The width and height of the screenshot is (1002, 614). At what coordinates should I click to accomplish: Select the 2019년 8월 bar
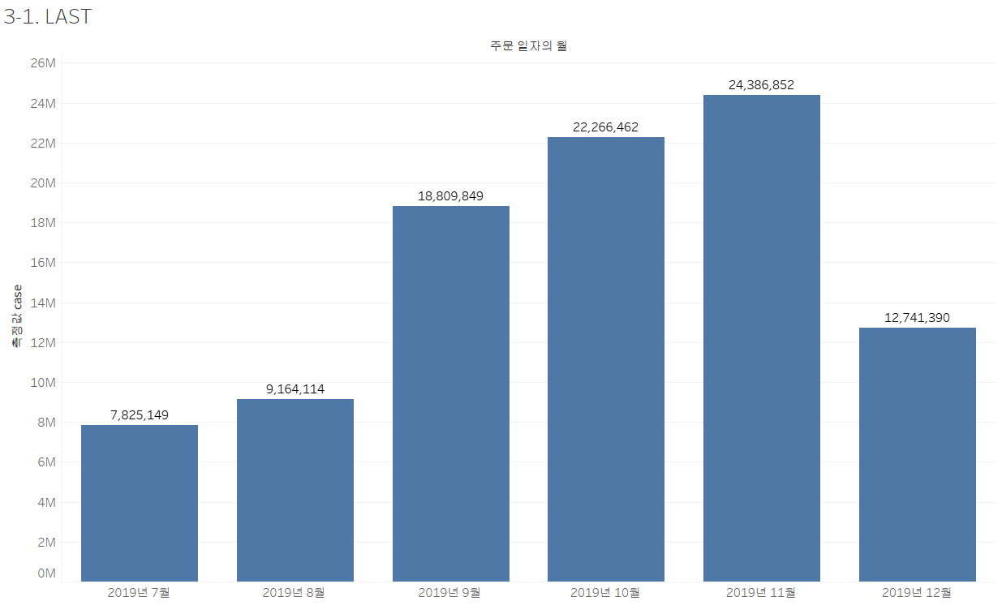tap(295, 490)
